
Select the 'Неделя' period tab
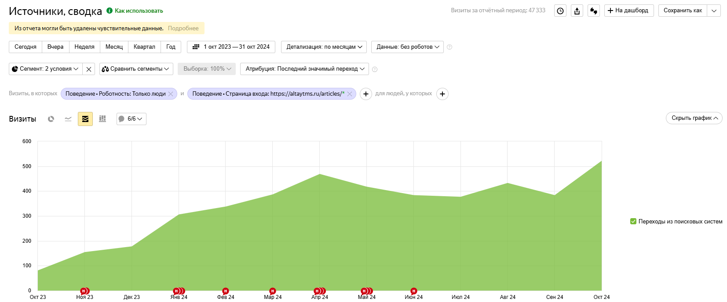[x=84, y=47]
